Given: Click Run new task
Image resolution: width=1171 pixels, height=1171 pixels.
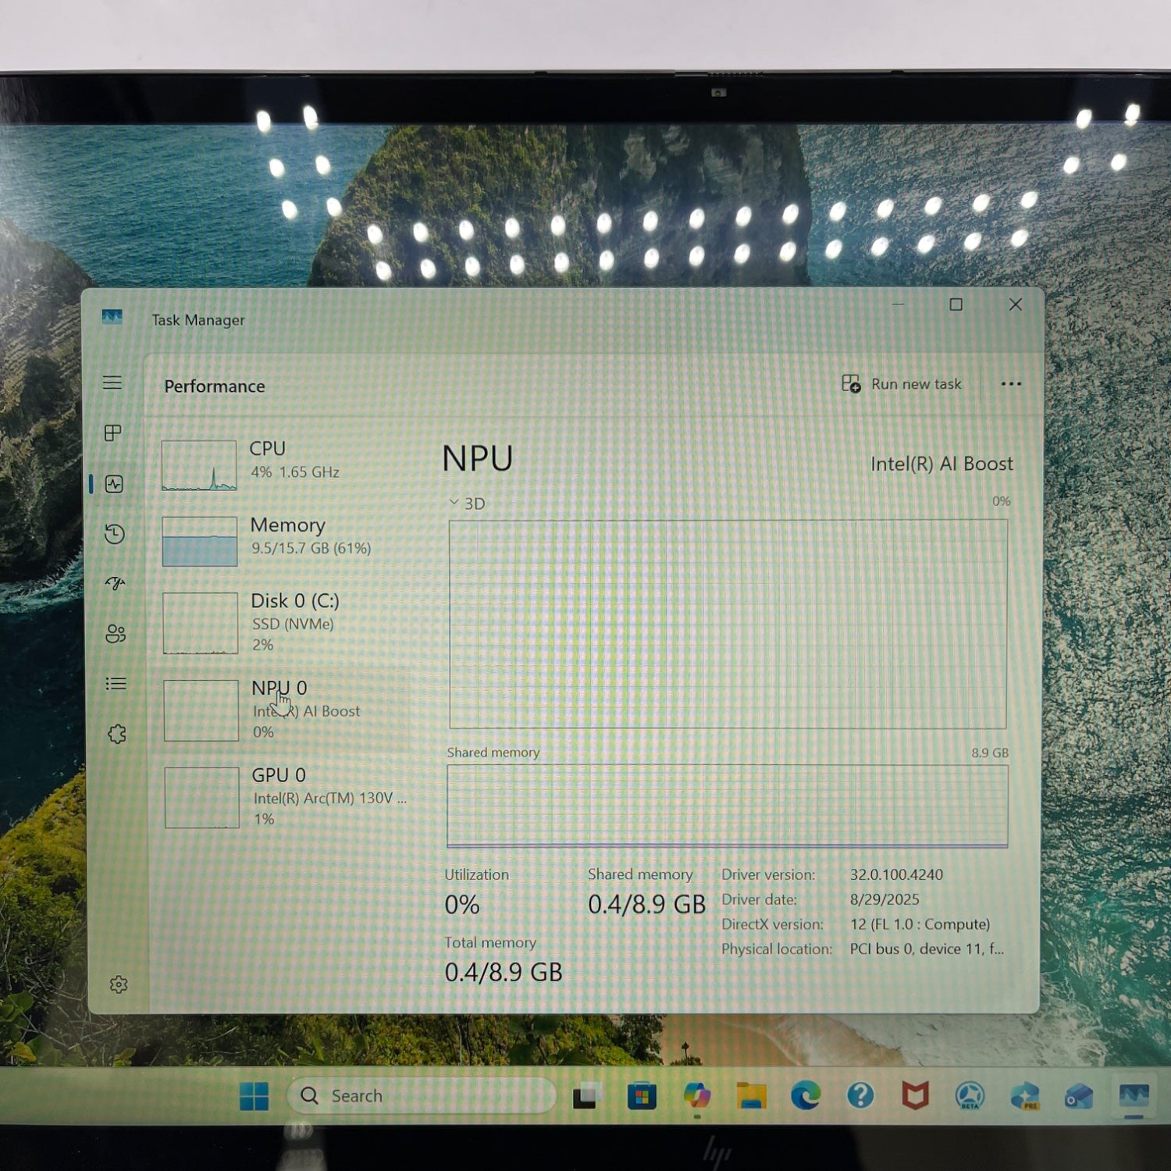Looking at the screenshot, I should [902, 384].
